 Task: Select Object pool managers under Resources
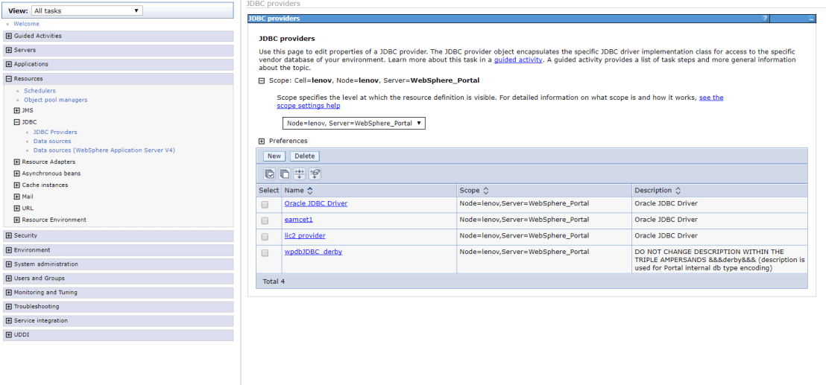click(55, 100)
